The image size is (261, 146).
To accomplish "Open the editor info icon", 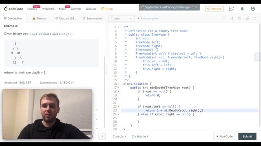I will tap(224, 18).
